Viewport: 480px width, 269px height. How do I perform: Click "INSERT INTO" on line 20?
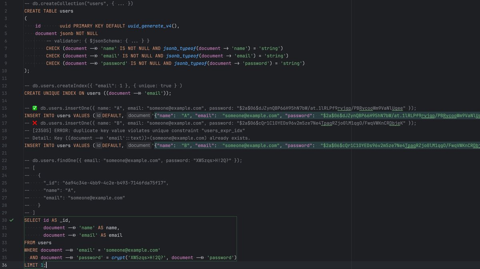39,146
